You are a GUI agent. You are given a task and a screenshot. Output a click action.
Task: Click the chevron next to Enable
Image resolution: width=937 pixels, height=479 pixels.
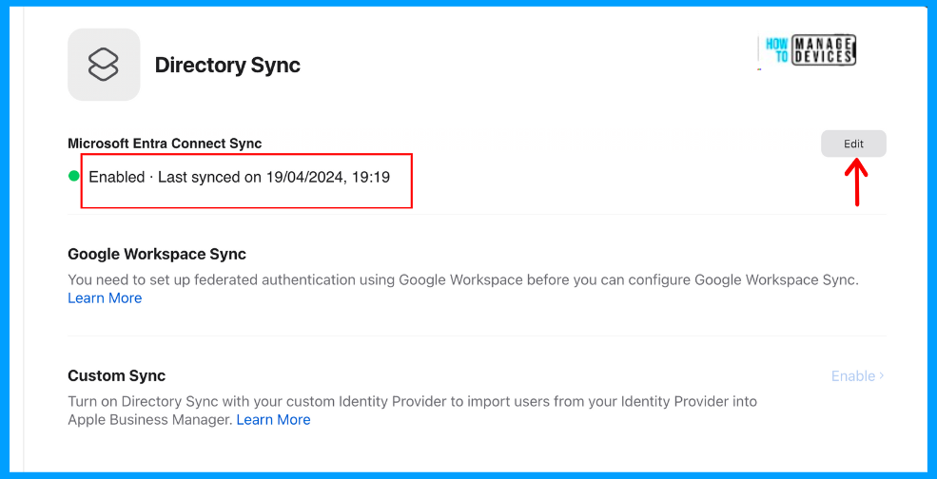[x=882, y=375]
